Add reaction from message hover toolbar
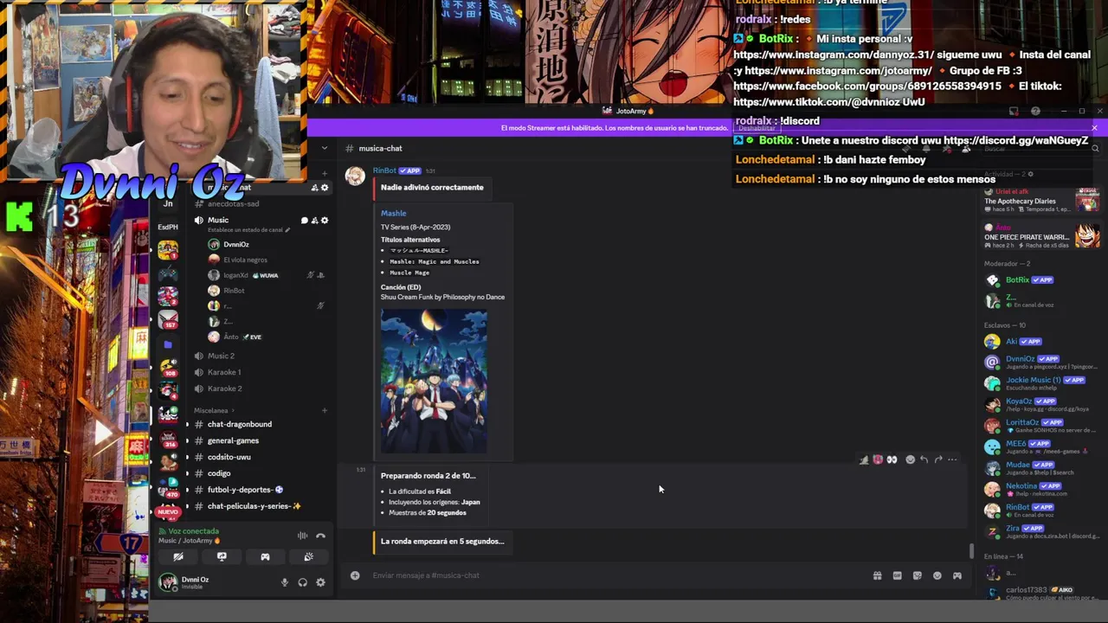 pyautogui.click(x=910, y=459)
